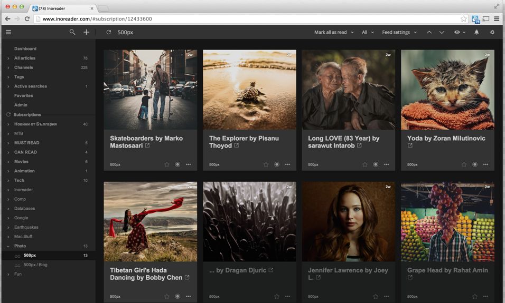This screenshot has height=303, width=505.
Task: Open the eye view options dropdown
Action: [460, 32]
